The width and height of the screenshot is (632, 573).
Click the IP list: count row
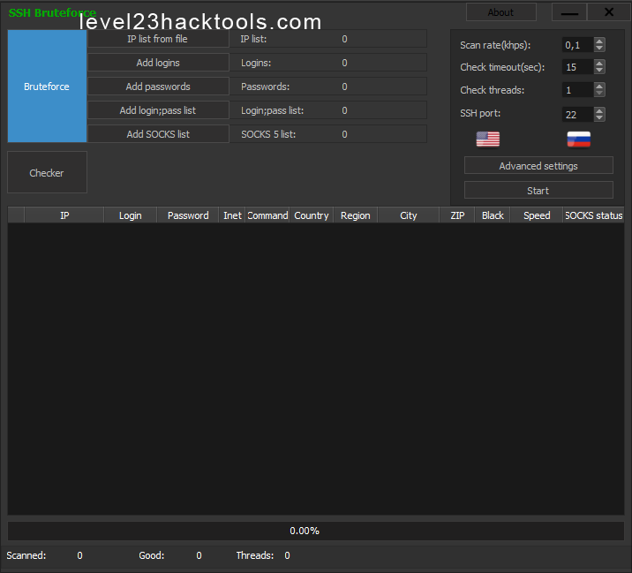point(328,39)
